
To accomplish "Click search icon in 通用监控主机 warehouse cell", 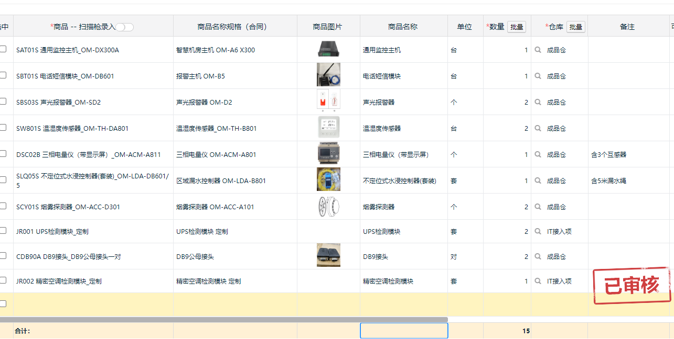I will [538, 50].
